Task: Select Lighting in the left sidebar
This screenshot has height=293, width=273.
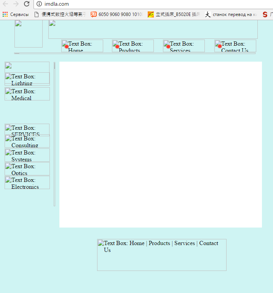Action: point(27,79)
